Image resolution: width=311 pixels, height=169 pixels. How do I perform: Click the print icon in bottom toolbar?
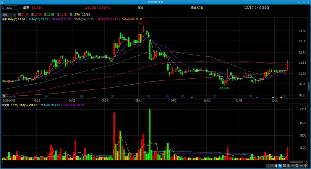[x=272, y=166]
